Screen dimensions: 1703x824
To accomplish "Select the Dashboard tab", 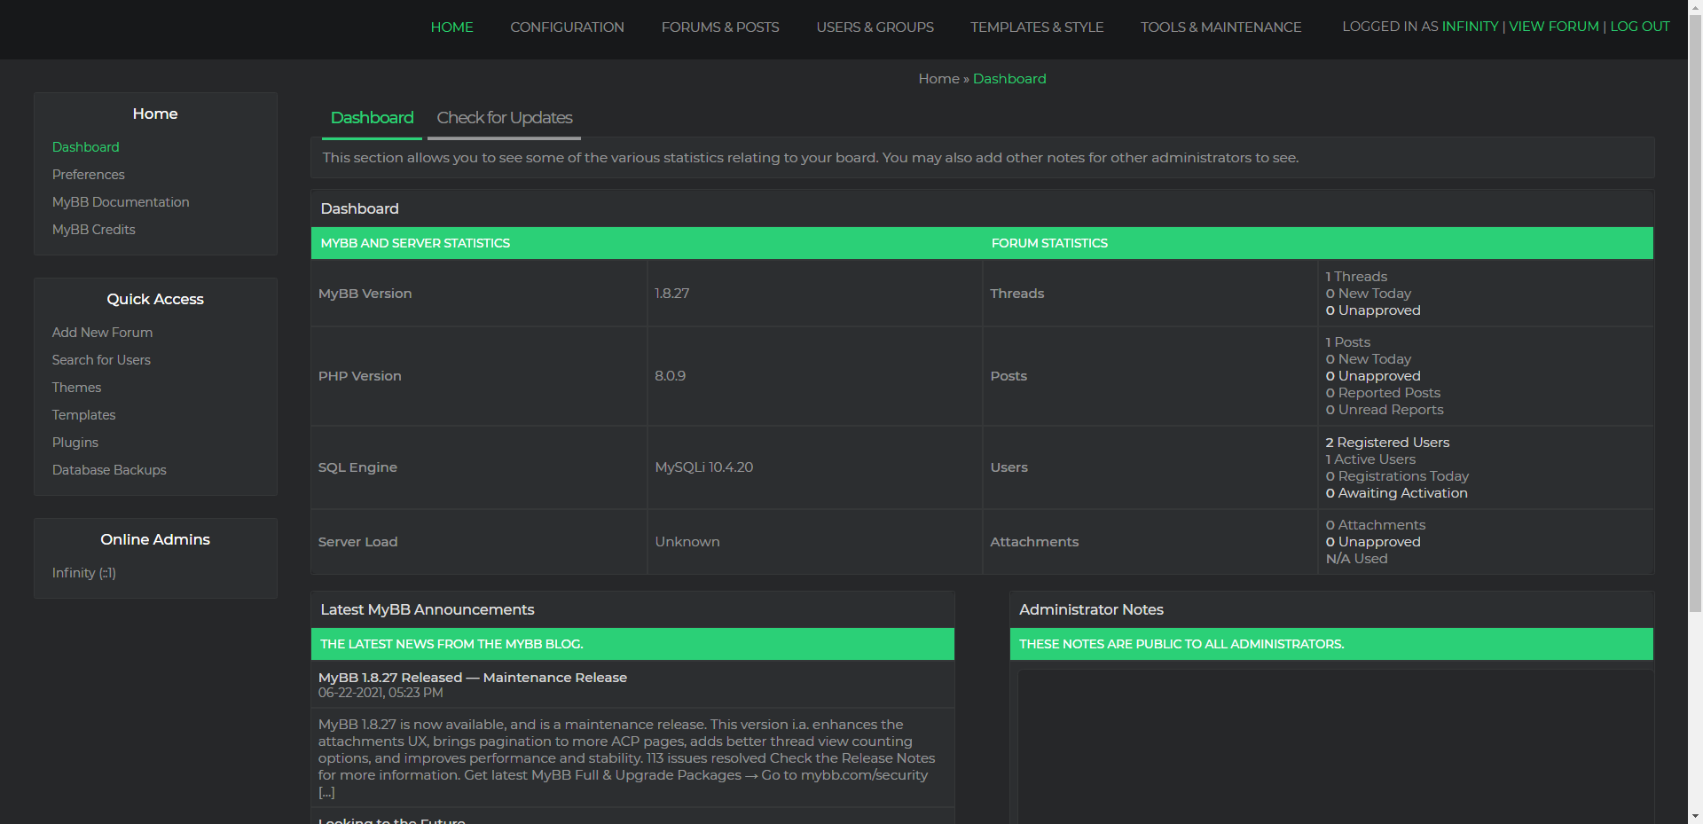I will [x=372, y=118].
